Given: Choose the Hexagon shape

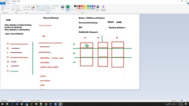Looking at the screenshot, I should click(x=43, y=8).
